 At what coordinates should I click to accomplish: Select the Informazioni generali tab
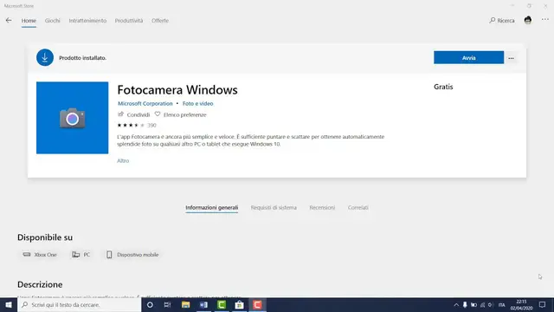click(211, 208)
